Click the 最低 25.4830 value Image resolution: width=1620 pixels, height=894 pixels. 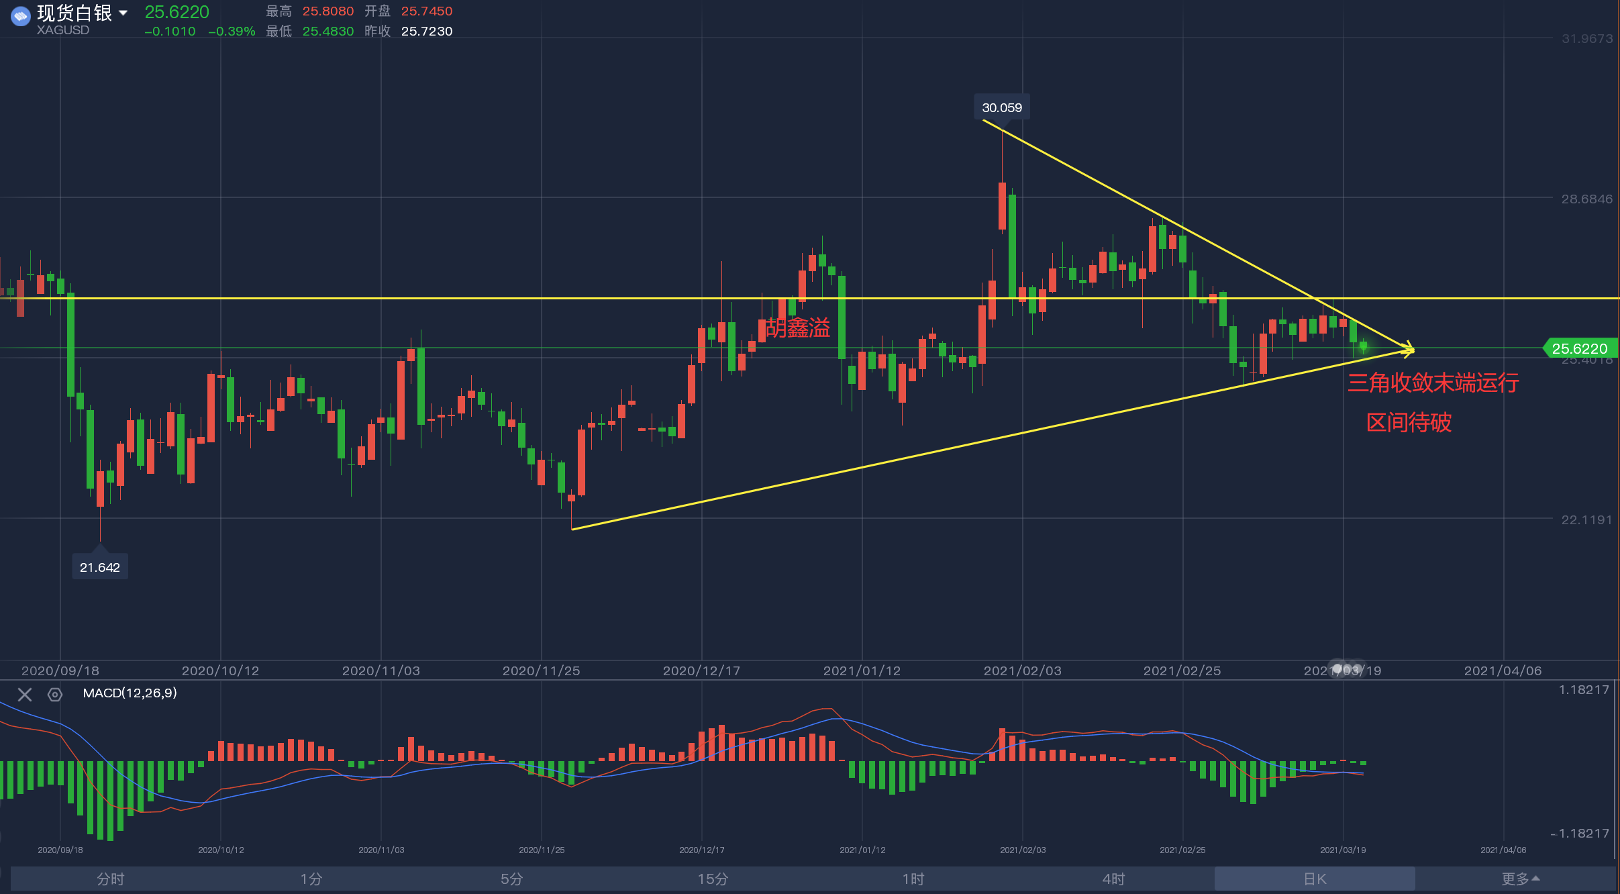(328, 32)
